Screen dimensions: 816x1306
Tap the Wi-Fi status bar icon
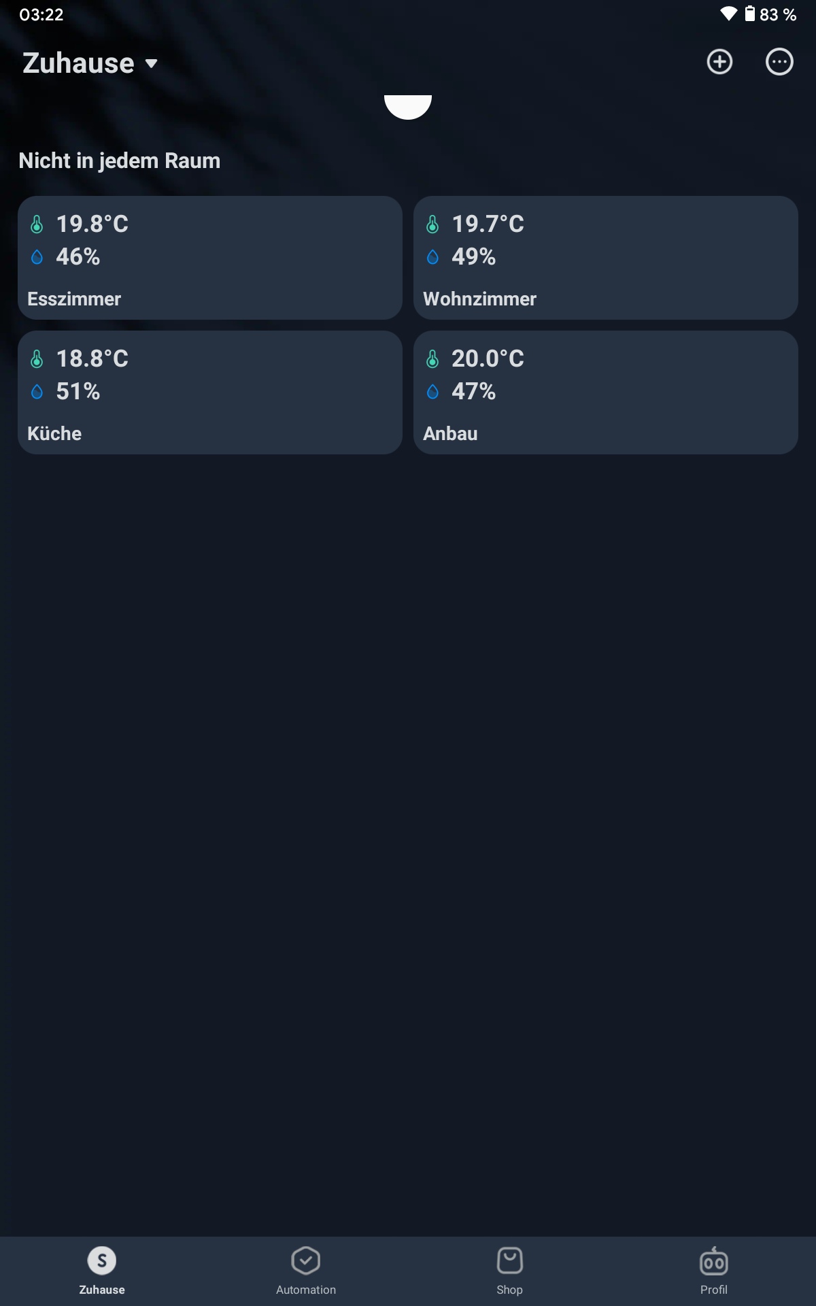click(x=729, y=14)
